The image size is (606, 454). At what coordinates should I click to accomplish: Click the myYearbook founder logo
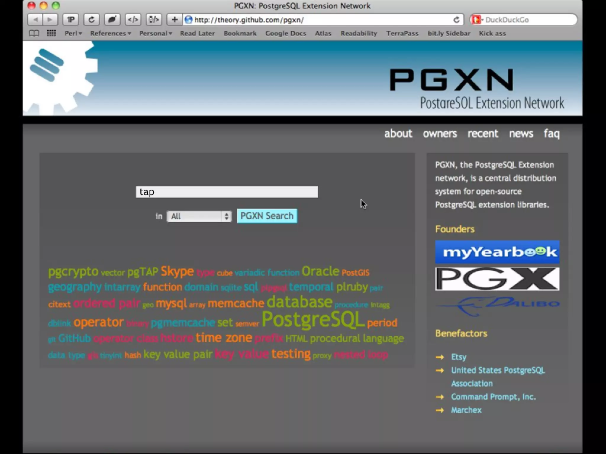coord(497,252)
